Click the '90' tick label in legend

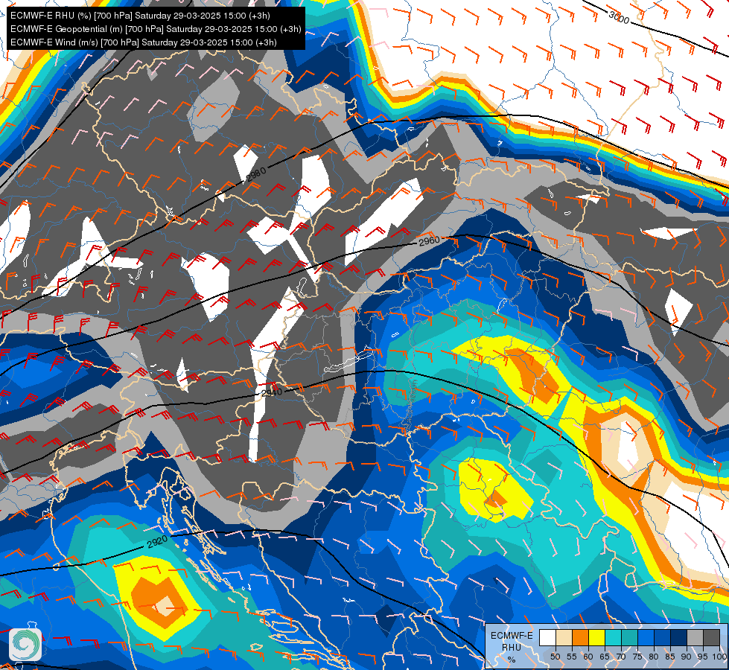687,657
